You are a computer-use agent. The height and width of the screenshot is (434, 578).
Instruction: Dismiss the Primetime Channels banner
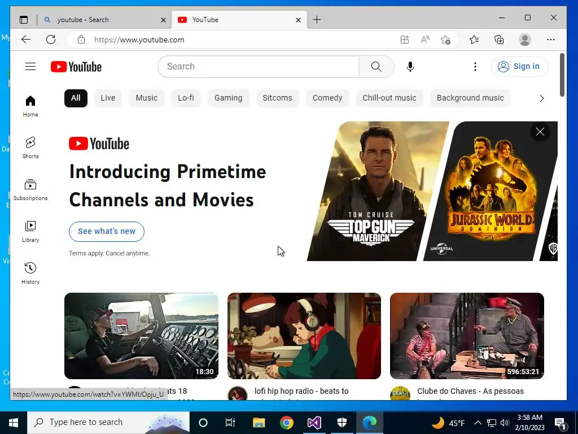540,132
